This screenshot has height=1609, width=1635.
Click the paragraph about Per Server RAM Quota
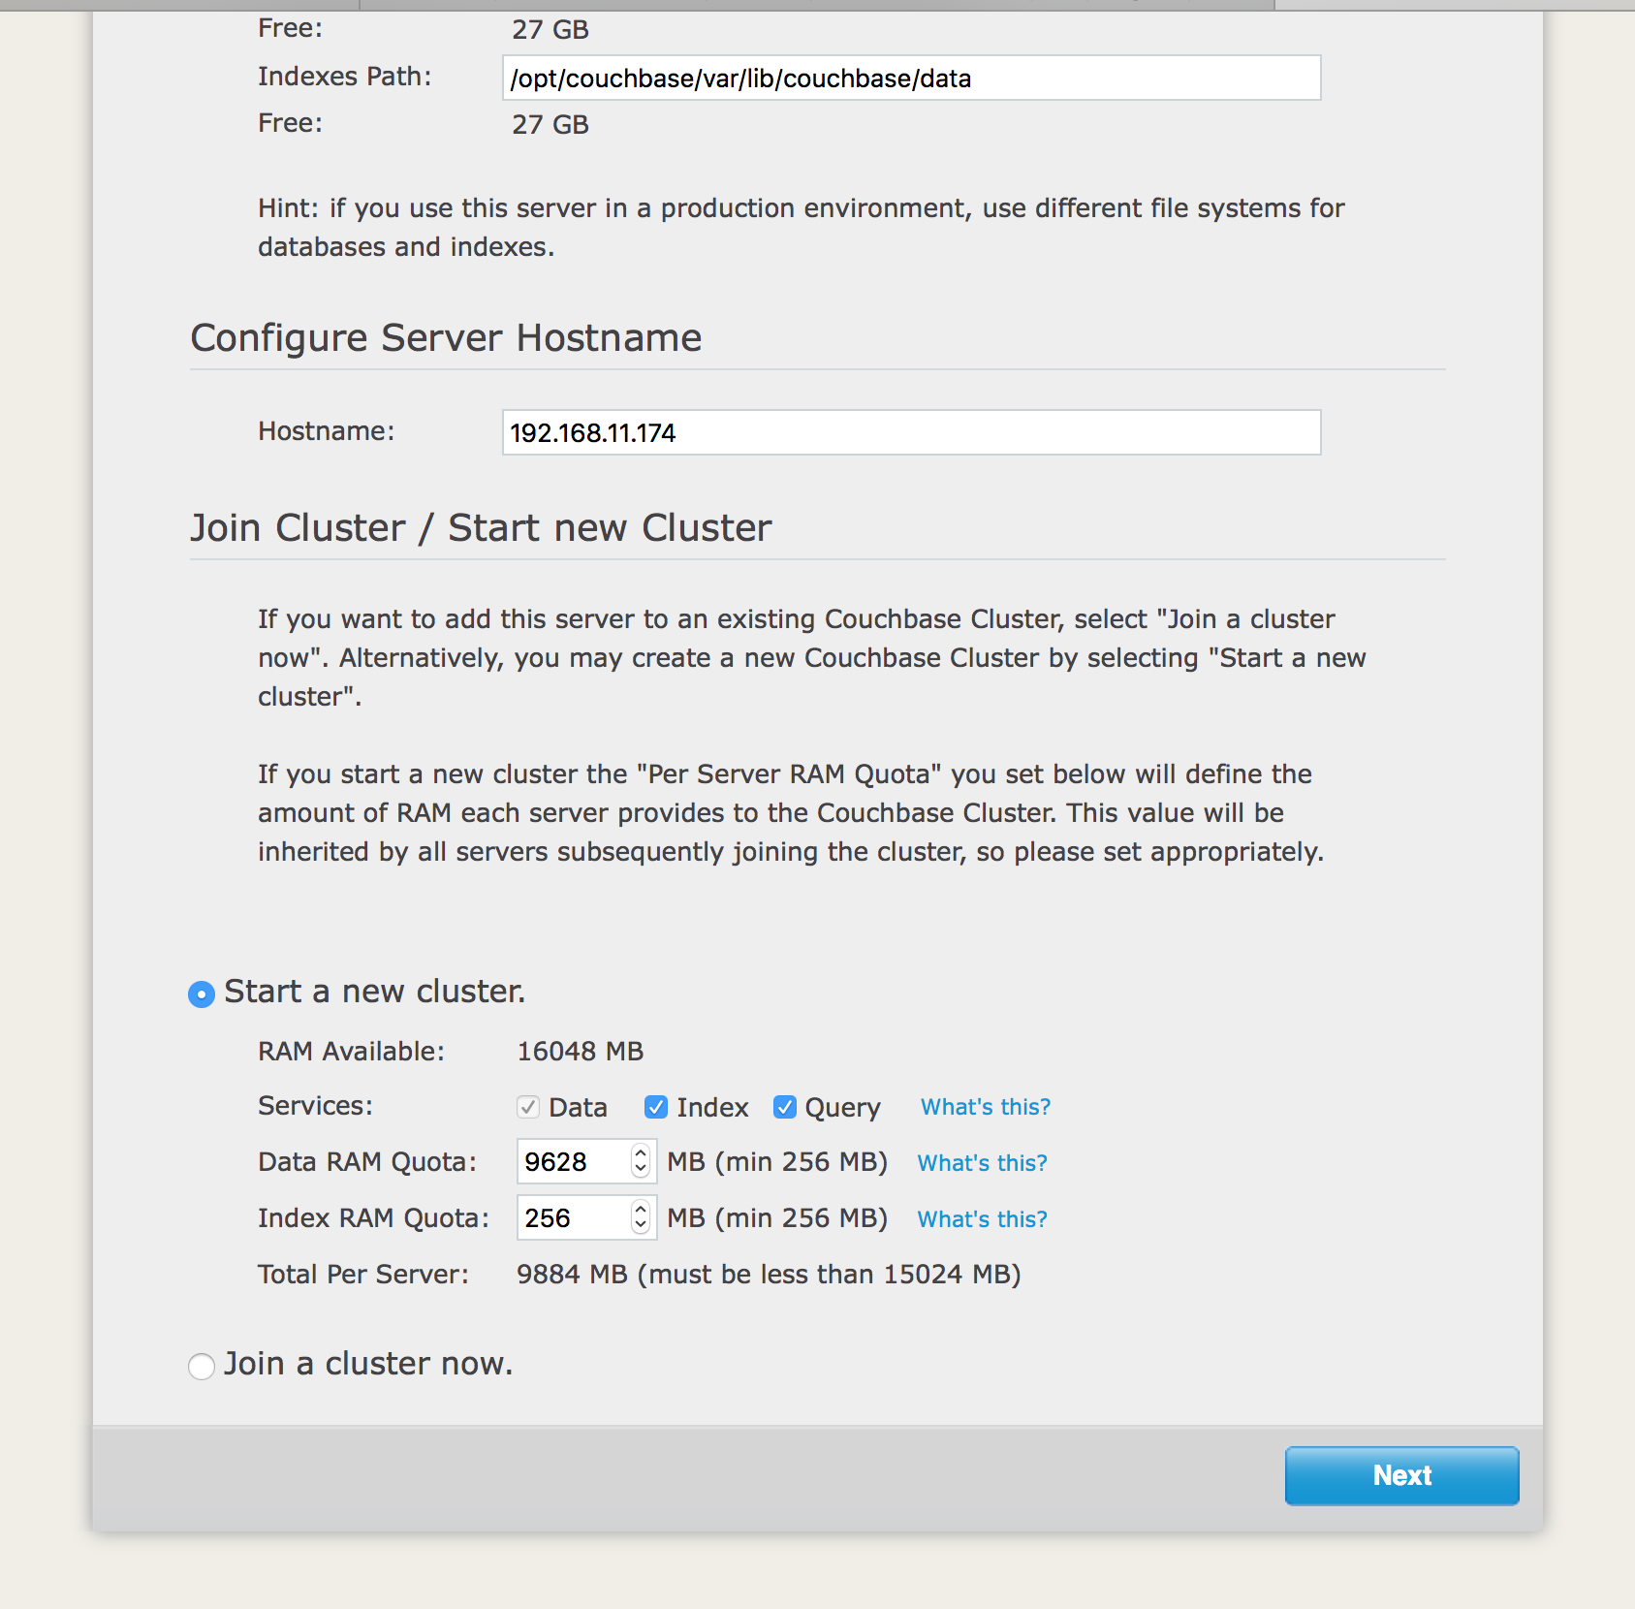(791, 813)
